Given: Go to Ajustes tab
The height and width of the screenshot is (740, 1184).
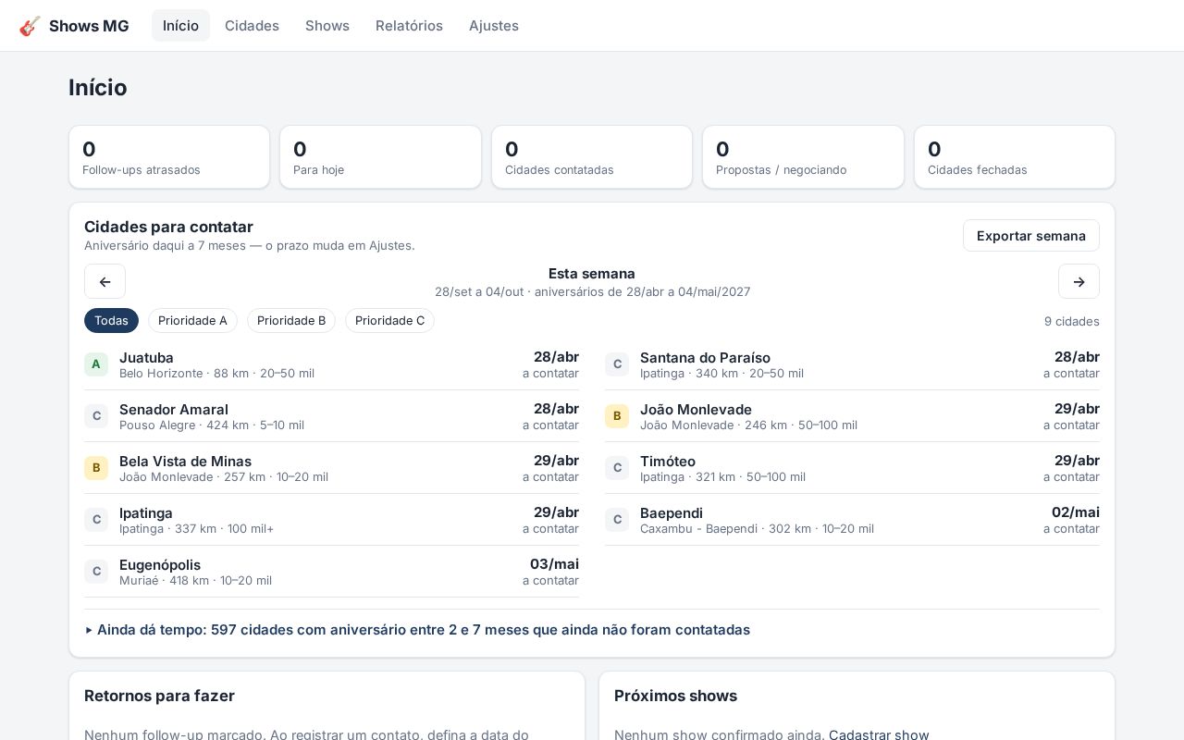Looking at the screenshot, I should tap(494, 26).
